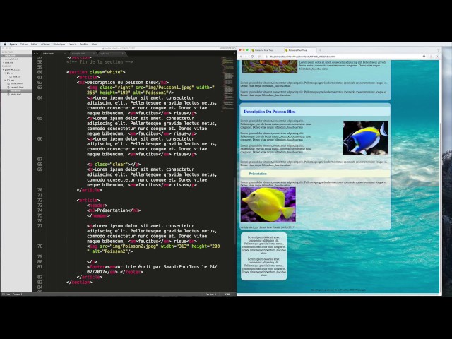Click the clownfish image at page top
Viewport: 452px width, 339px height.
pos(270,66)
